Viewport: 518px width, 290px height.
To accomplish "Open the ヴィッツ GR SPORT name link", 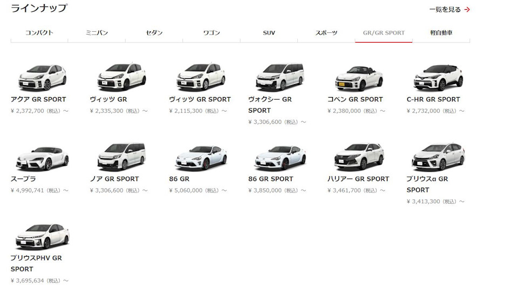I will pos(200,99).
